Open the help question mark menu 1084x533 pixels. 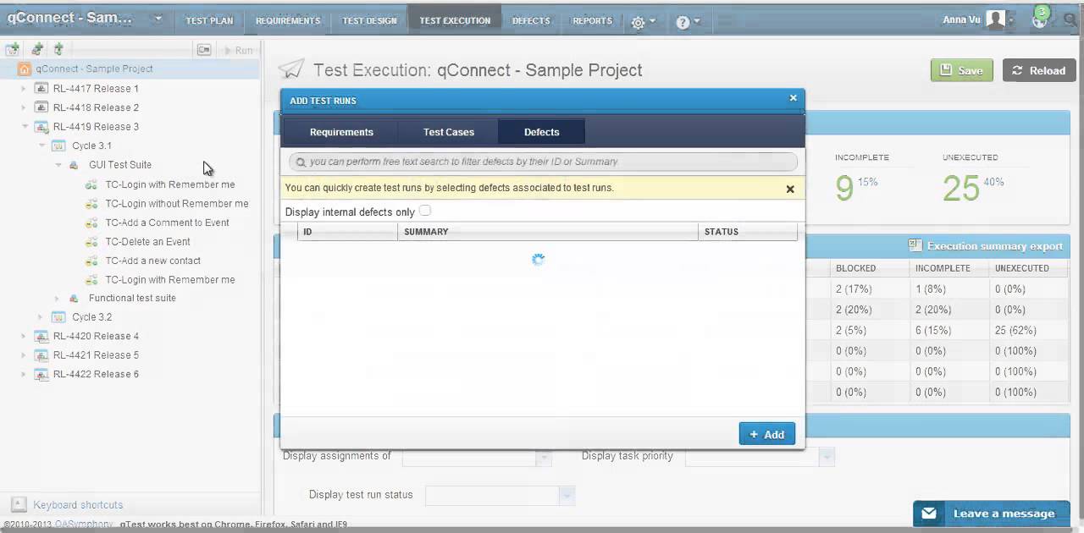(x=688, y=22)
